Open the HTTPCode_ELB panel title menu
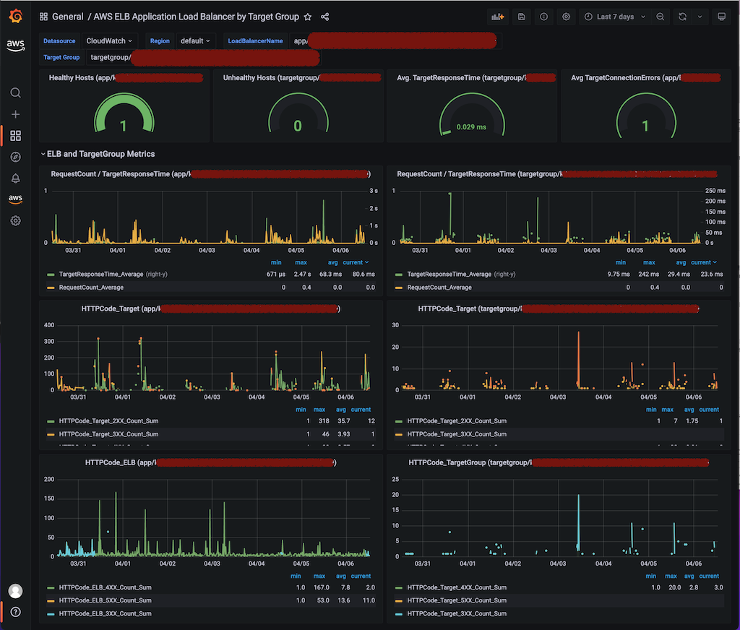Viewport: 740px width, 630px height. pos(210,462)
